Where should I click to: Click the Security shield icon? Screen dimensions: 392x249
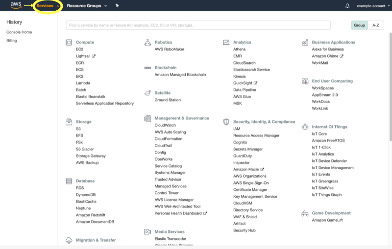point(226,122)
